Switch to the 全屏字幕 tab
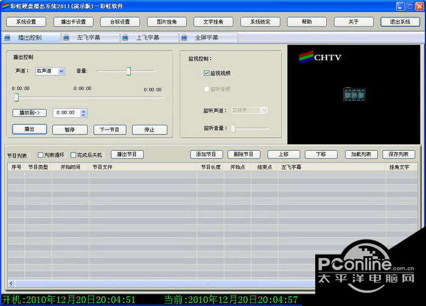 coord(209,38)
